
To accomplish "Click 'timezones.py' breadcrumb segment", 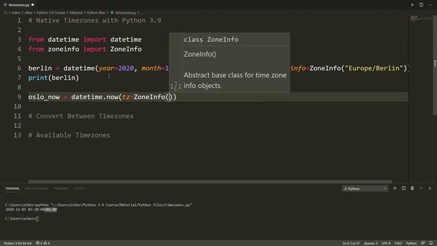I will (x=126, y=12).
